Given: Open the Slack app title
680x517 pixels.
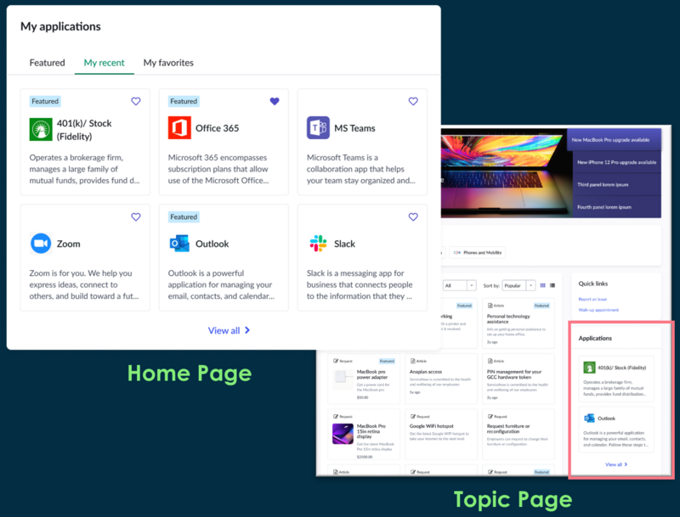Looking at the screenshot, I should 345,244.
